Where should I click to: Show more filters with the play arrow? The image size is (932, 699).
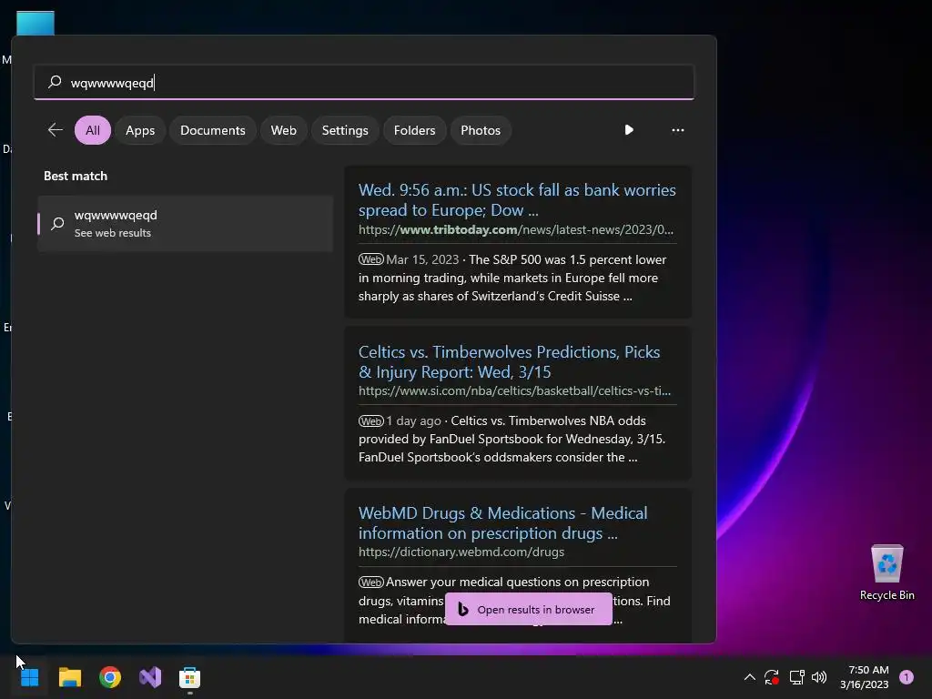coord(629,130)
